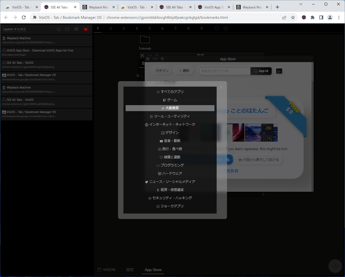345x277 pixels.
Task: Select 音楽・動画 category
Action: pos(170,141)
